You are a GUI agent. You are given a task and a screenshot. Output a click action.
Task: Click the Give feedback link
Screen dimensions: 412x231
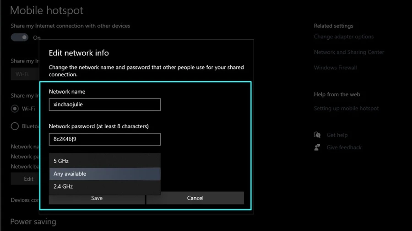[x=344, y=147]
